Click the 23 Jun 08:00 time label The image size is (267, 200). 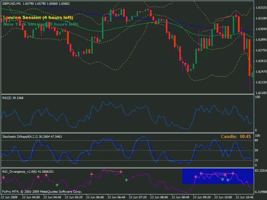point(159,197)
